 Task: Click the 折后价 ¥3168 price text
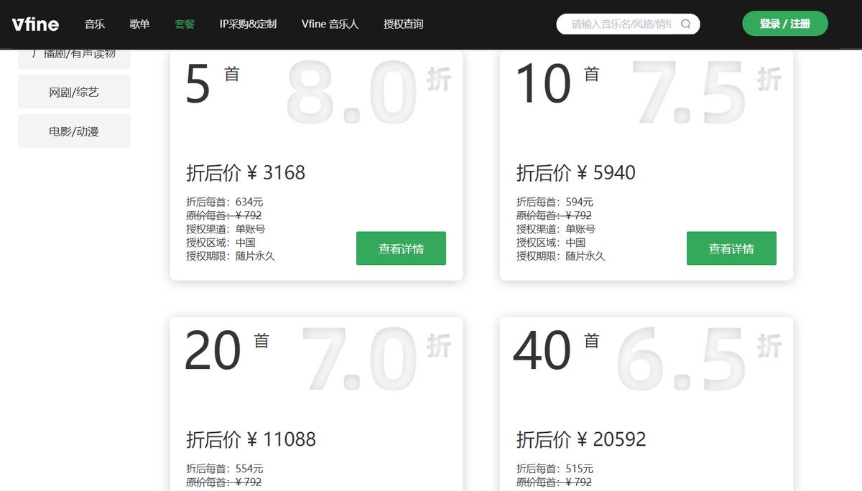pyautogui.click(x=246, y=172)
